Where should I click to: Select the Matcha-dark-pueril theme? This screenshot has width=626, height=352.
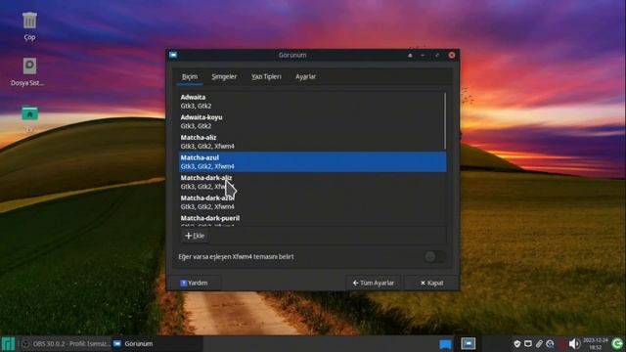[312, 220]
